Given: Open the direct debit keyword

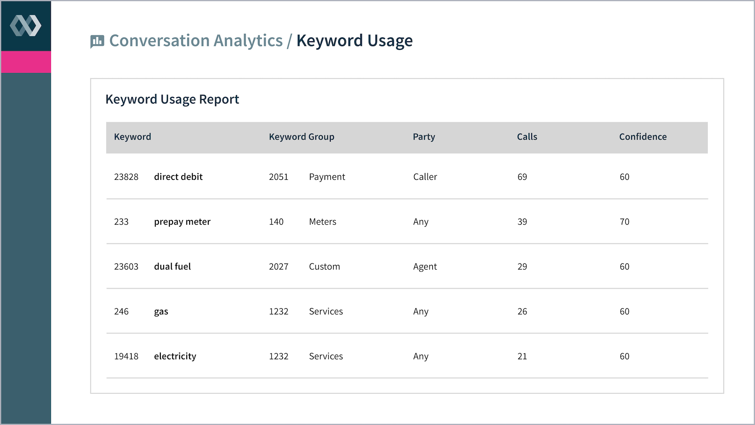Looking at the screenshot, I should coord(178,177).
